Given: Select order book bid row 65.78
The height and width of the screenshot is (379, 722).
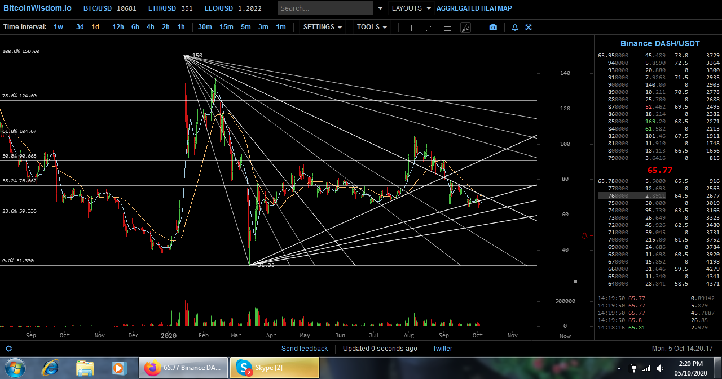Looking at the screenshot, I should (x=659, y=181).
